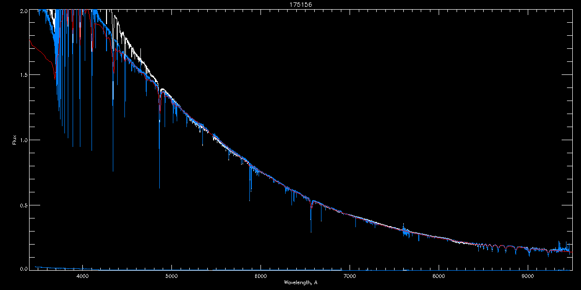Click the plot title 175156
This screenshot has width=581, height=290.
click(301, 4)
